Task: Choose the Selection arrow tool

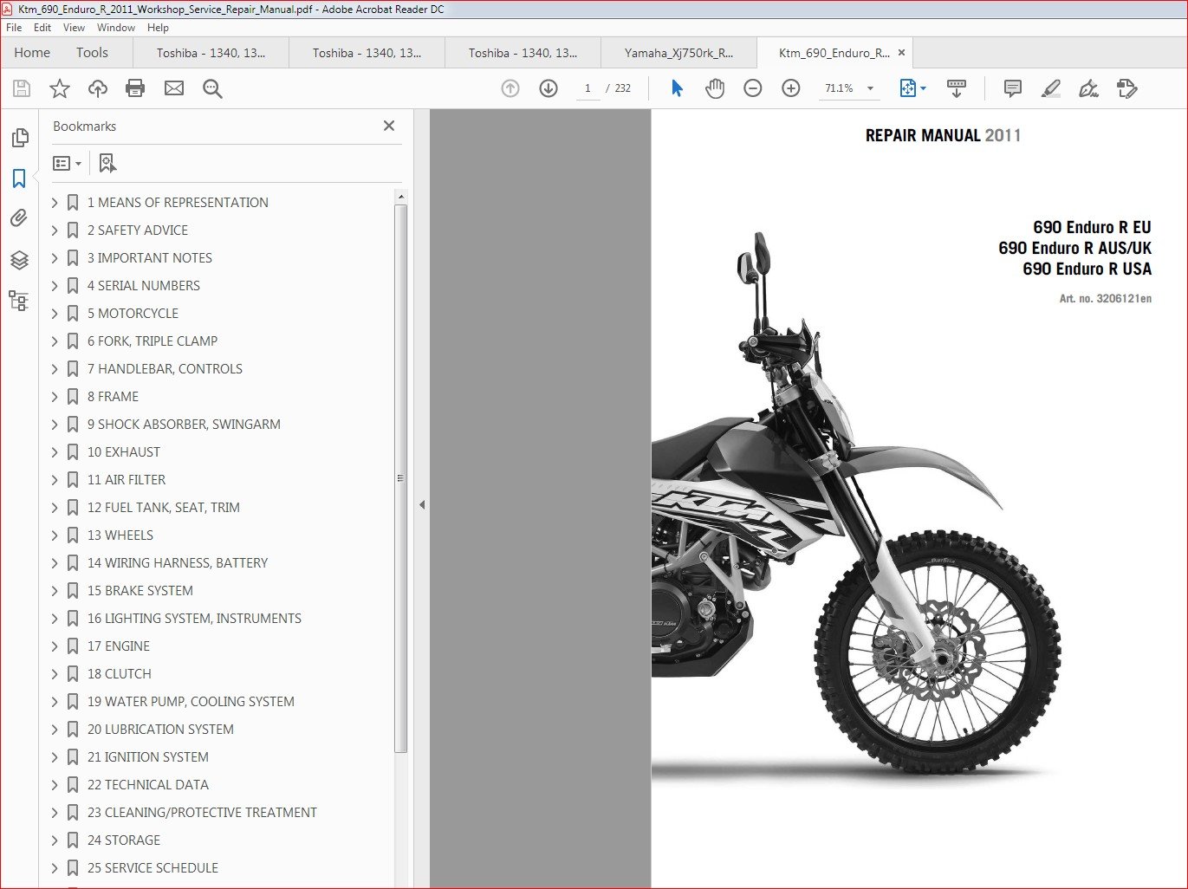Action: click(677, 88)
